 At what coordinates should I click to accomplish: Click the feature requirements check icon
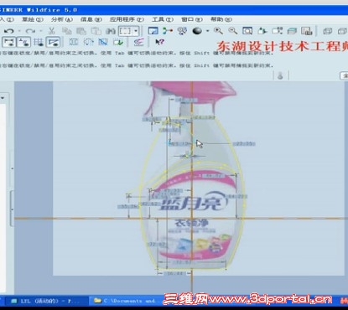point(118,42)
